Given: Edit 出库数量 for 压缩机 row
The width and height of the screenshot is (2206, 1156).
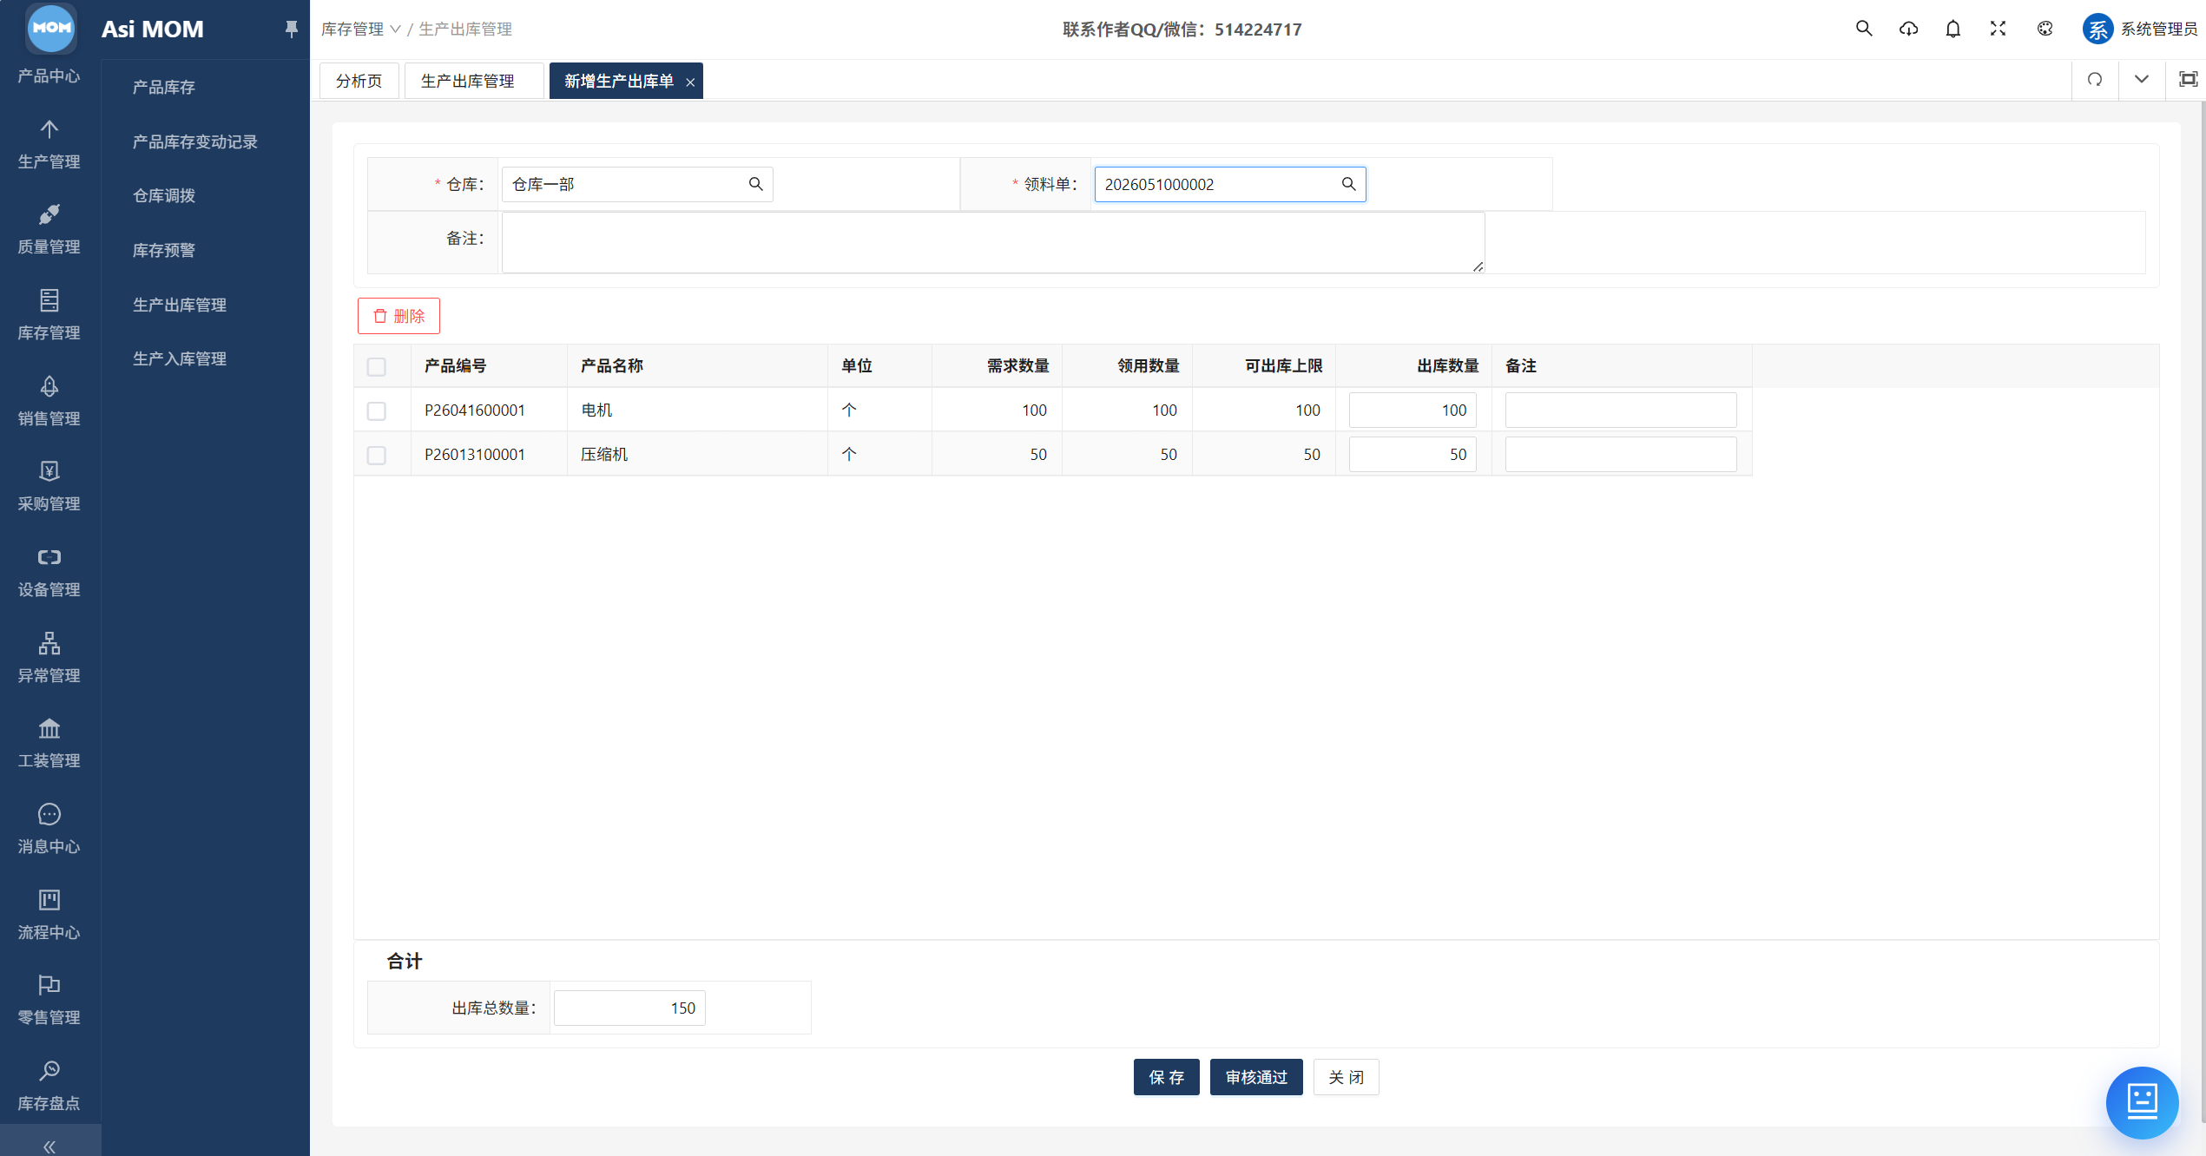Looking at the screenshot, I should tap(1412, 454).
